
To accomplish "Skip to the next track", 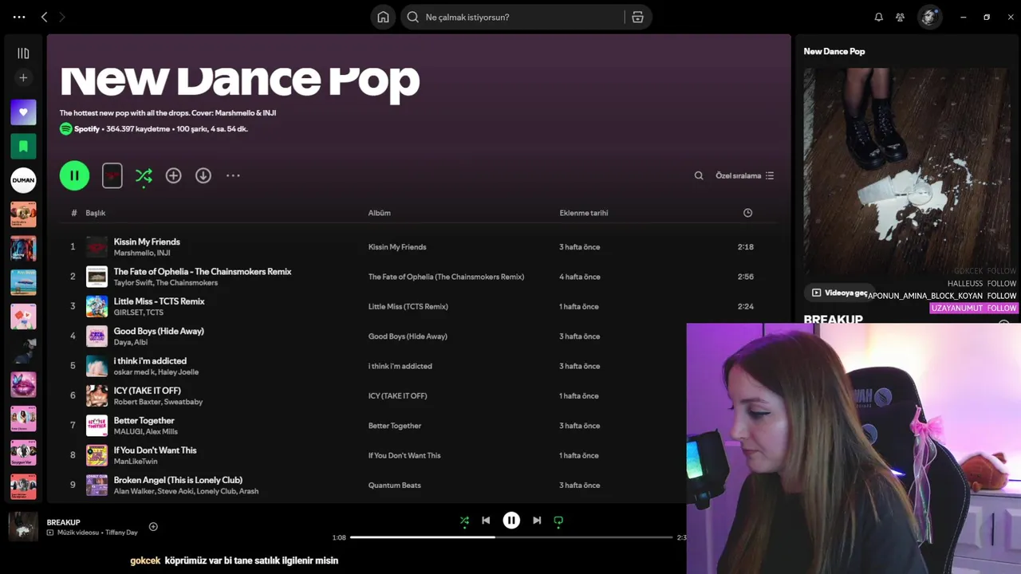I will point(537,521).
